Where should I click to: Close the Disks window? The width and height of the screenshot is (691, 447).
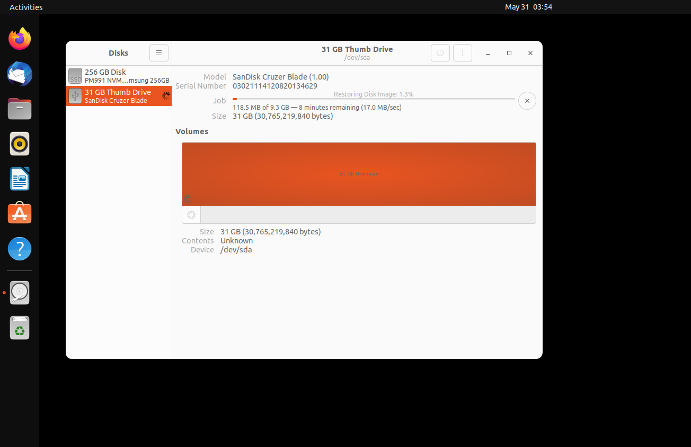tap(530, 53)
